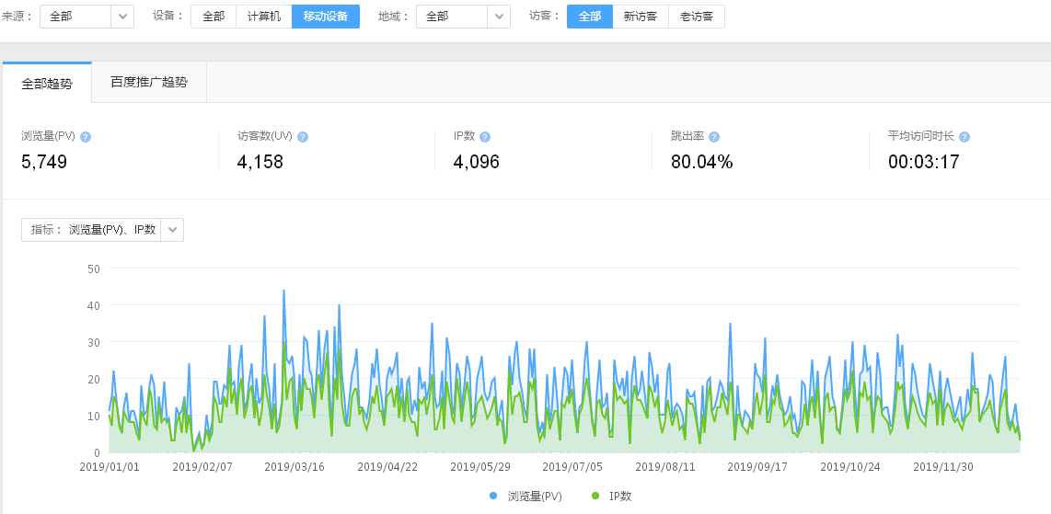Click the 50 y-axis label

point(94,269)
